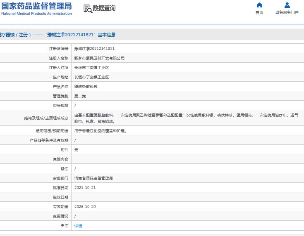Viewport: 304px width, 236px height.
Task: Click the 第二类 management category value
Action: tap(80, 96)
